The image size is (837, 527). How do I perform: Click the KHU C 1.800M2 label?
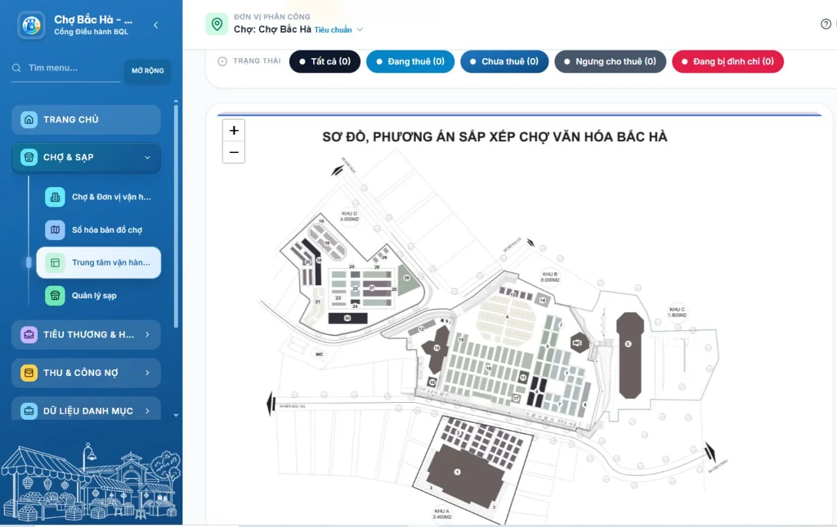tap(677, 313)
